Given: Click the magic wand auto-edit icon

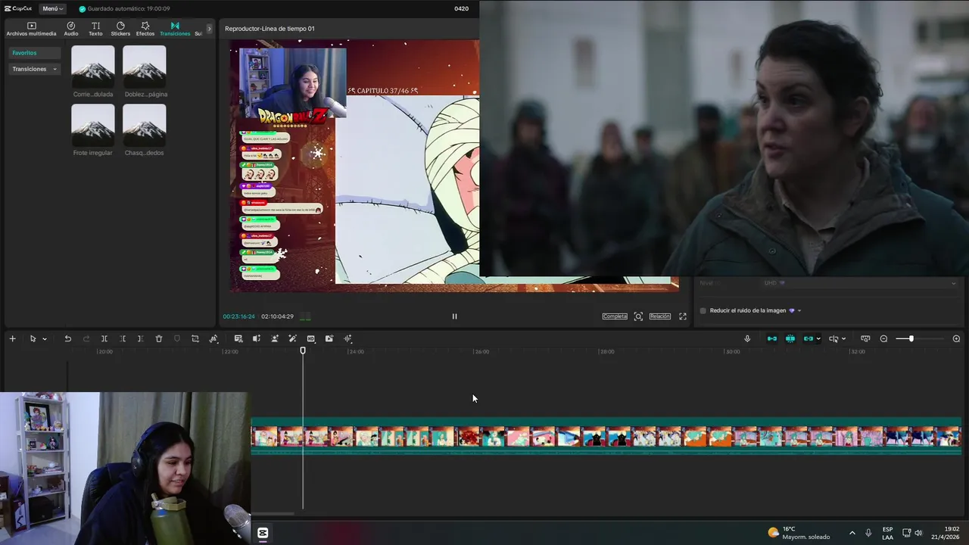Looking at the screenshot, I should 292,338.
